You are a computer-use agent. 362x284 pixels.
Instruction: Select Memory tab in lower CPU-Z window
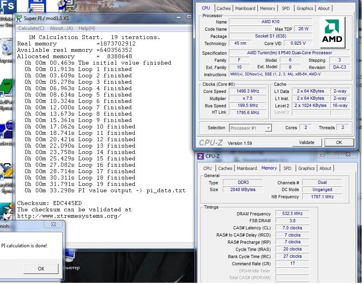[269, 168]
